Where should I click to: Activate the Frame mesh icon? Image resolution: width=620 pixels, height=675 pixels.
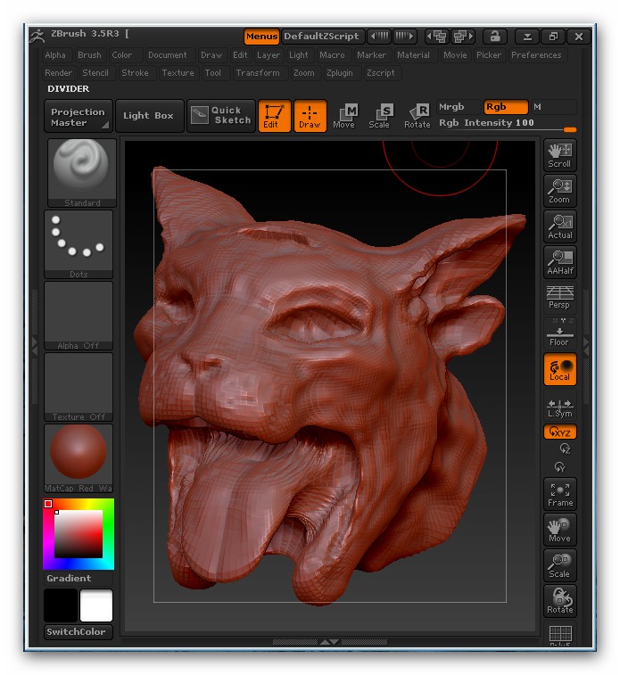559,494
